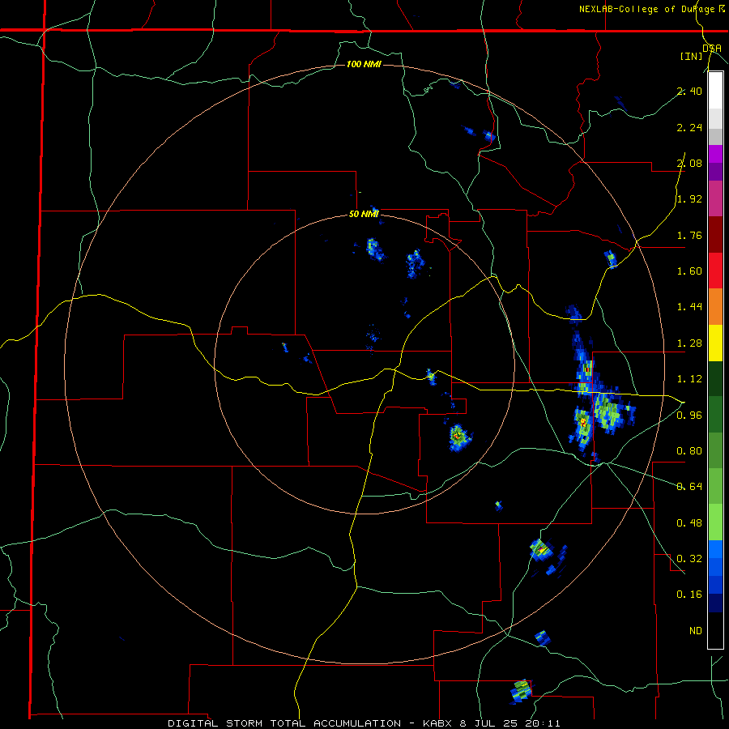
Task: Click the 0.32 legend value
Action: (689, 559)
